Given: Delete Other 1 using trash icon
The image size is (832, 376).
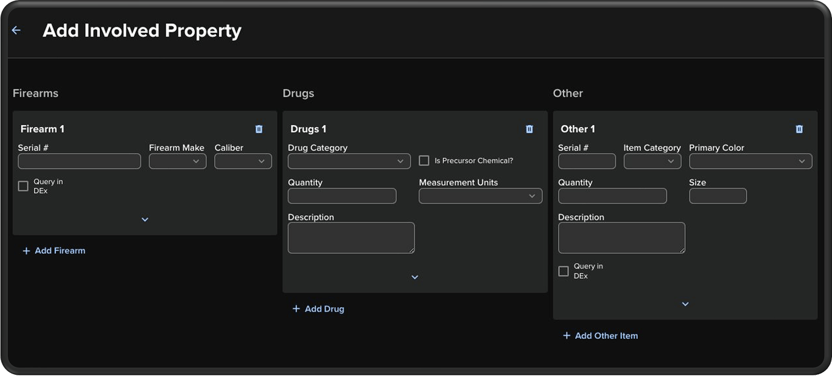Looking at the screenshot, I should coord(799,129).
